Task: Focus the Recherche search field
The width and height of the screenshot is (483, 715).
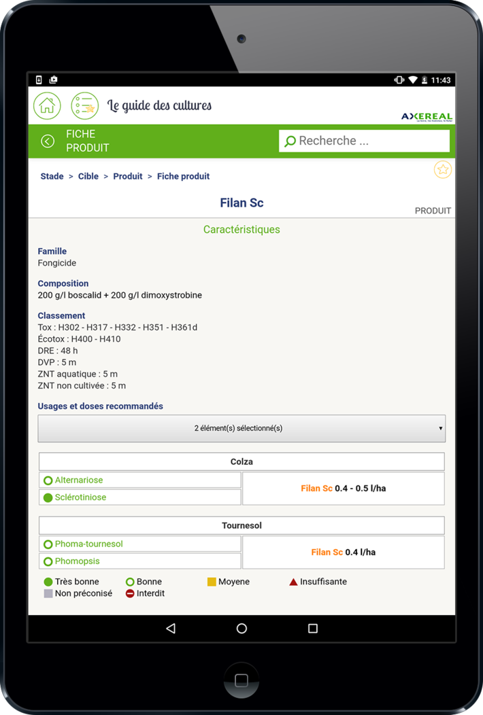Action: (x=365, y=141)
